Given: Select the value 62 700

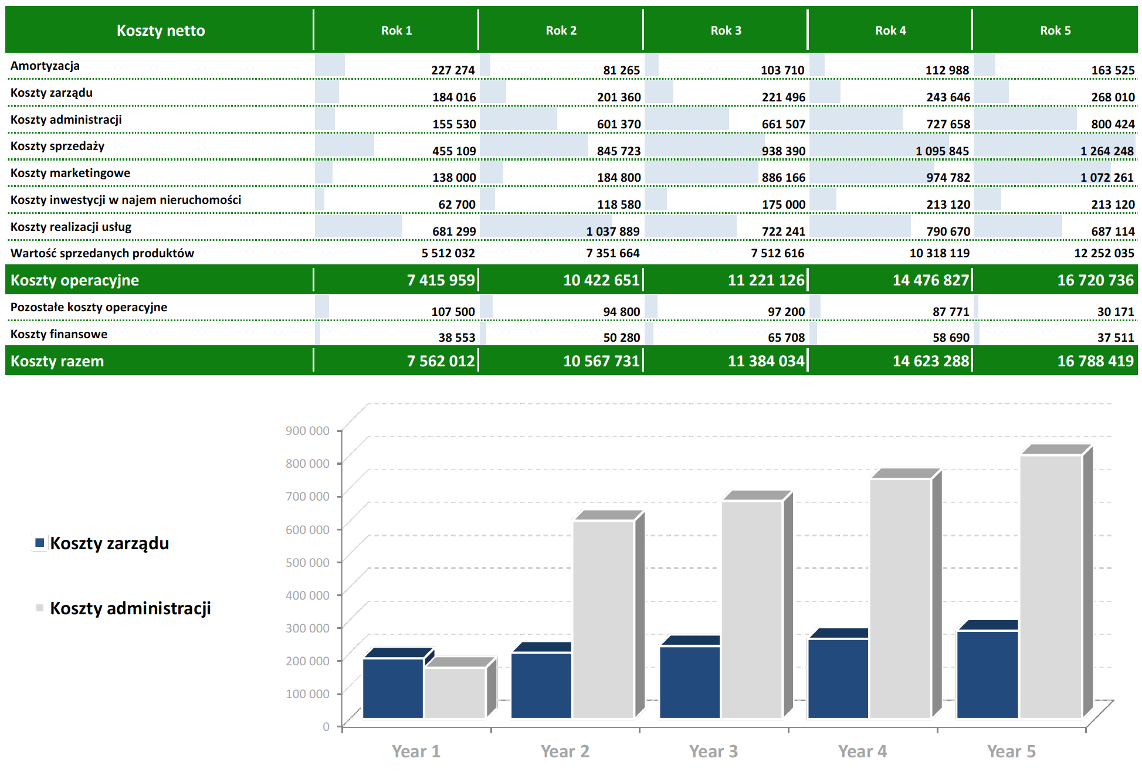Looking at the screenshot, I should tap(457, 205).
